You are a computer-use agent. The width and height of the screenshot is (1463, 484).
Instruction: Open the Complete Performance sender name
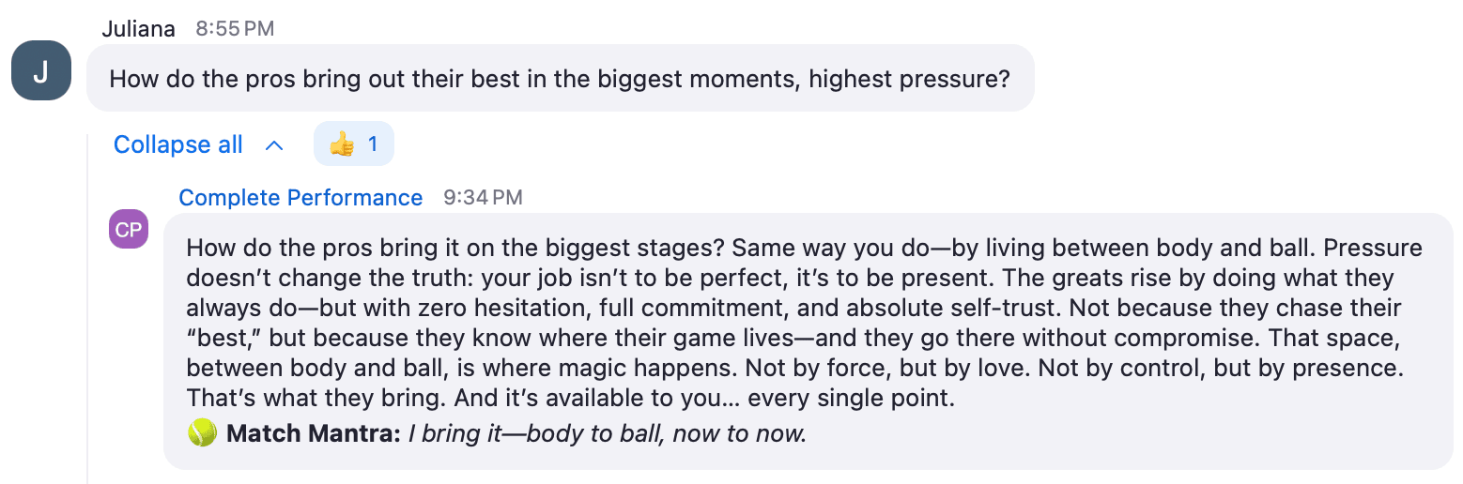[300, 198]
